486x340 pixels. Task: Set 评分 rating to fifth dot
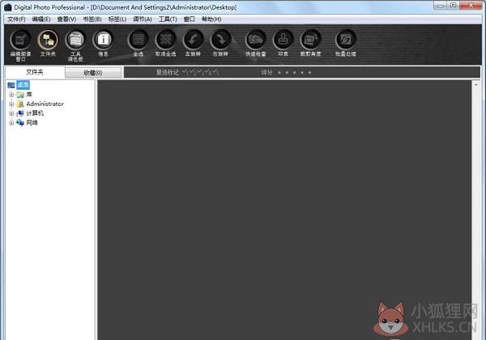309,73
